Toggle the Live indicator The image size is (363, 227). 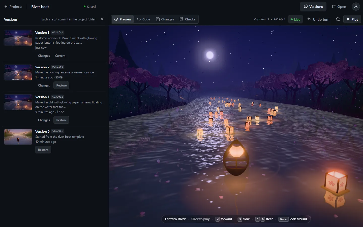pos(295,19)
